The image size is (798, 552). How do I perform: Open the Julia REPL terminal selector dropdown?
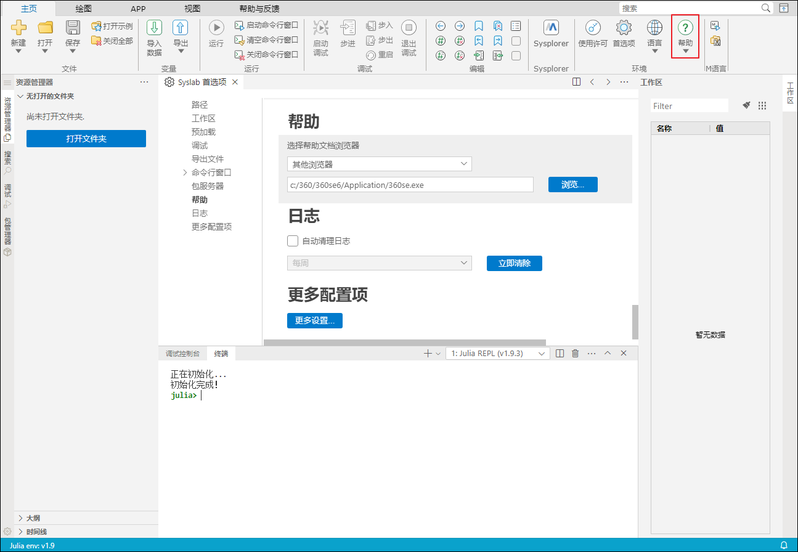(497, 354)
